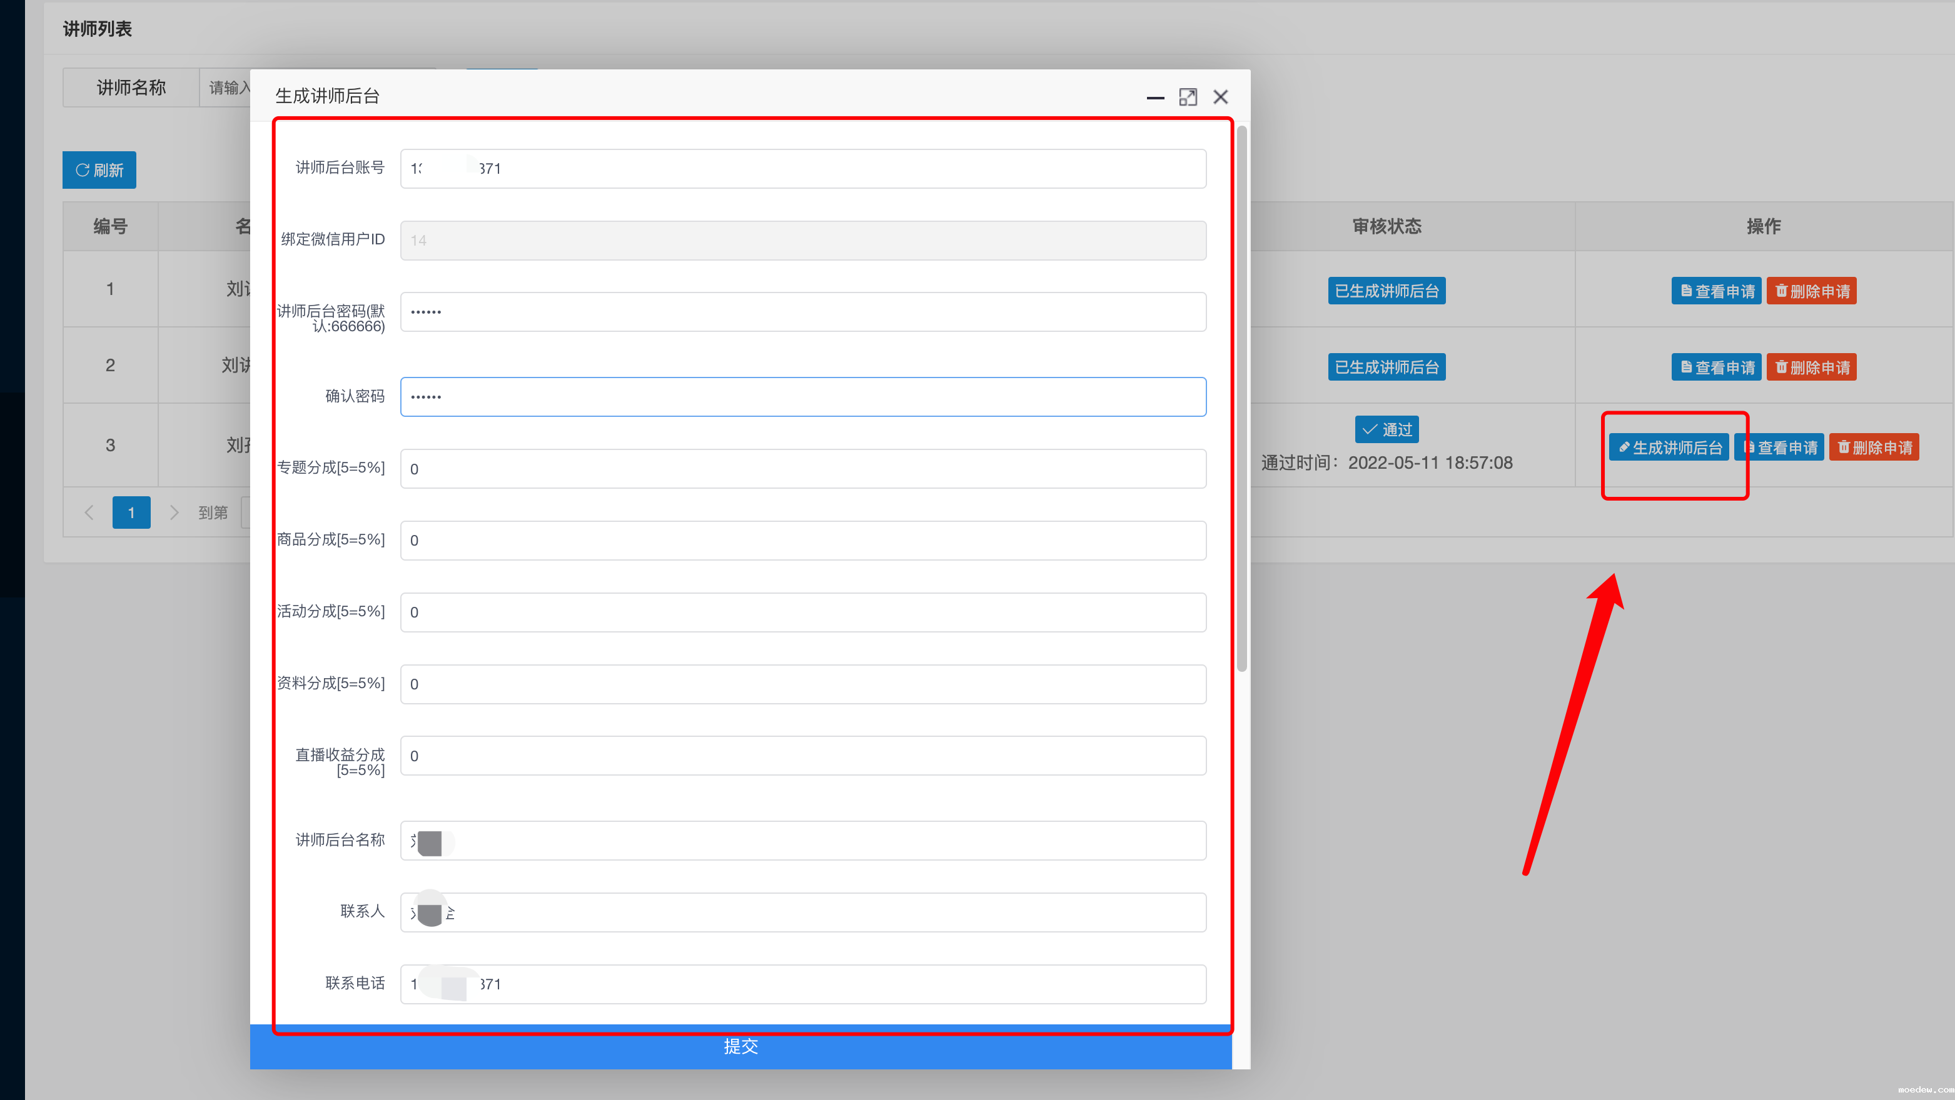Click the 已生成讲师后台 badge in row 1

[x=1387, y=291]
